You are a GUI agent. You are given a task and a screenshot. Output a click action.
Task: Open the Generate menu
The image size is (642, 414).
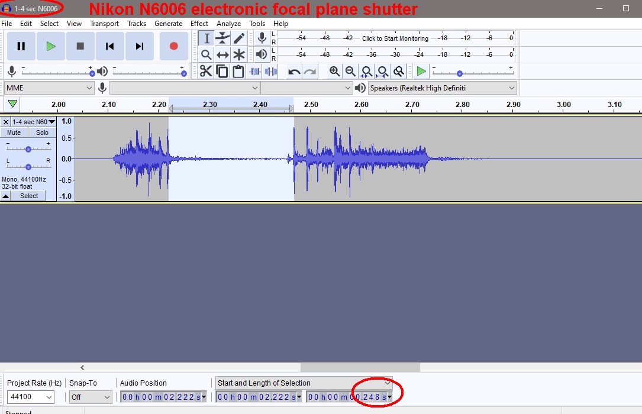pyautogui.click(x=168, y=24)
